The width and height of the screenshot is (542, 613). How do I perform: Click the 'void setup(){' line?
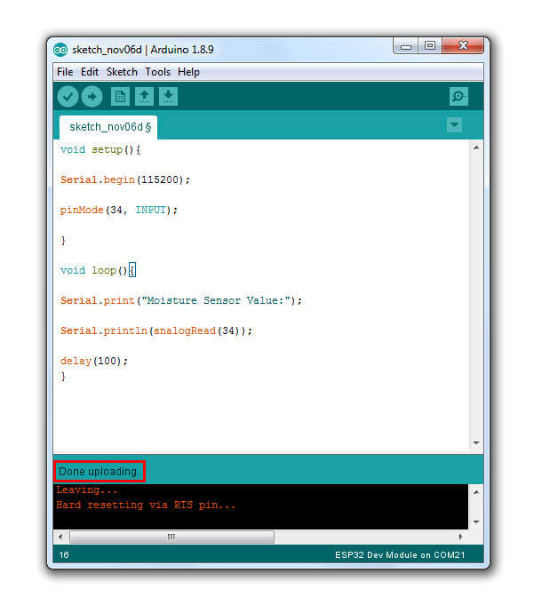tap(100, 150)
